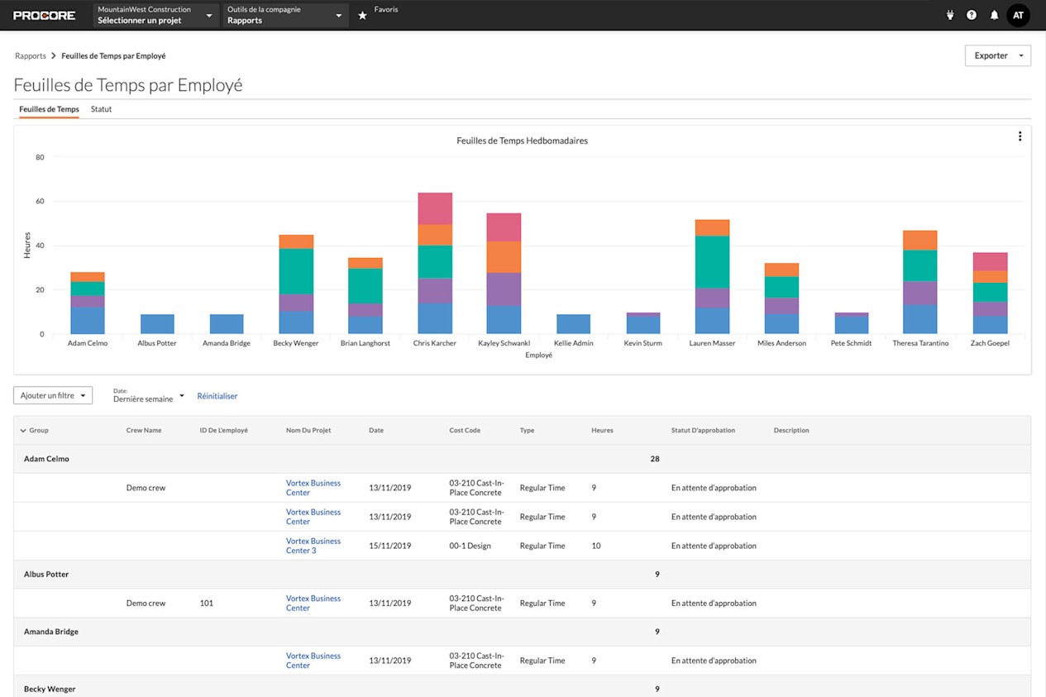Go to Rapports breadcrumb
The width and height of the screenshot is (1046, 697).
[x=31, y=56]
